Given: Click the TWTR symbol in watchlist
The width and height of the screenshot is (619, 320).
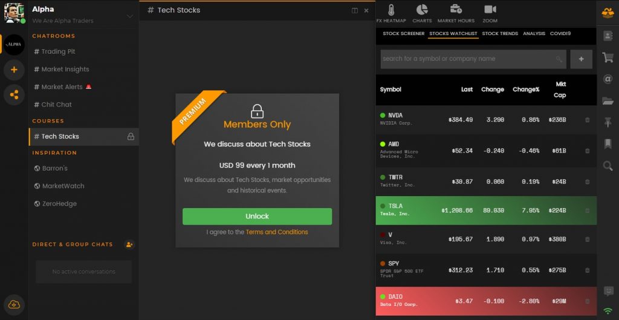Looking at the screenshot, I should (395, 177).
